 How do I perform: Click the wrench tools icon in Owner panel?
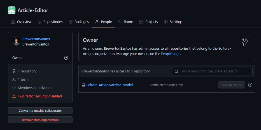point(244,42)
